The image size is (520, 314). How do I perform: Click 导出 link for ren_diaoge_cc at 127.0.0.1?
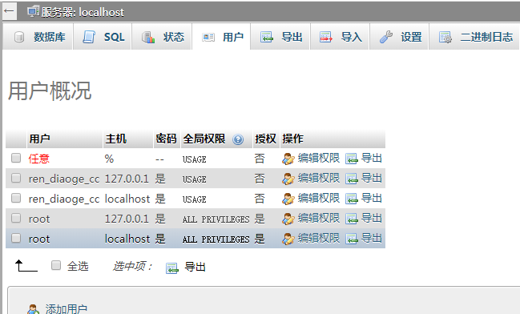[x=372, y=179]
